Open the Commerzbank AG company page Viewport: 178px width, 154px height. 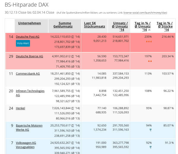[28, 73]
